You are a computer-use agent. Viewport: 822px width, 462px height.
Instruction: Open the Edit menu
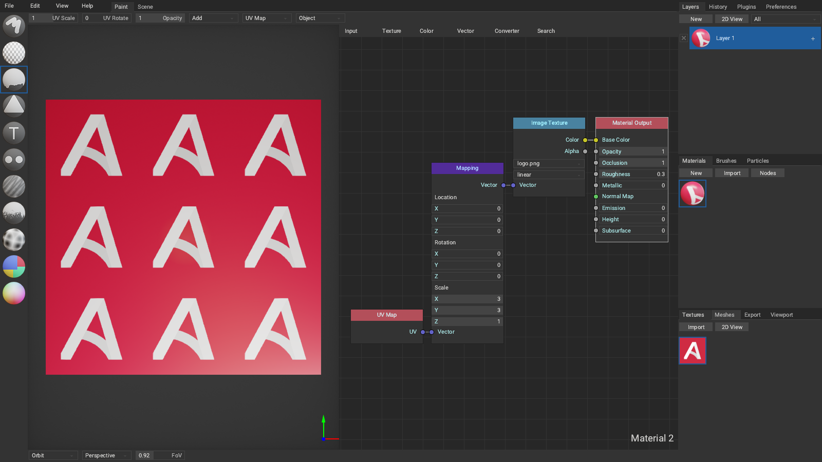tap(35, 6)
